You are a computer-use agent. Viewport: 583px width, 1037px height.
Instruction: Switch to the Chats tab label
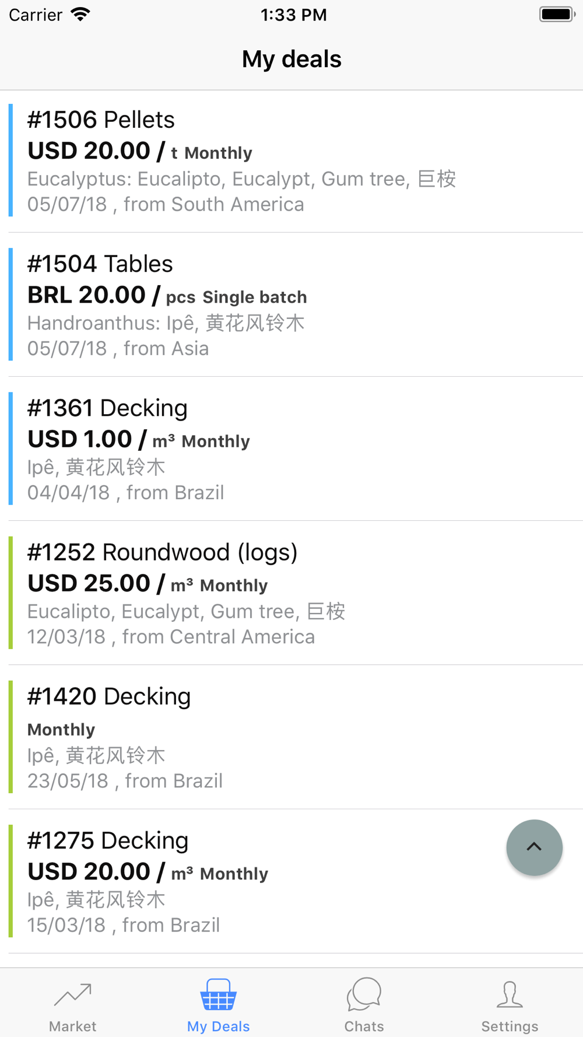pos(364,1026)
